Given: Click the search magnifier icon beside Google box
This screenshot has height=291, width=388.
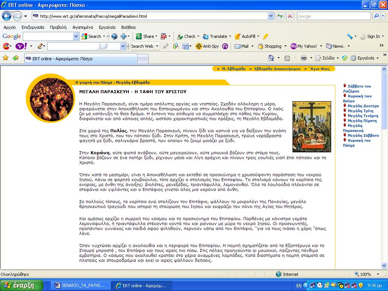Looking at the screenshot, I should [x=376, y=16].
